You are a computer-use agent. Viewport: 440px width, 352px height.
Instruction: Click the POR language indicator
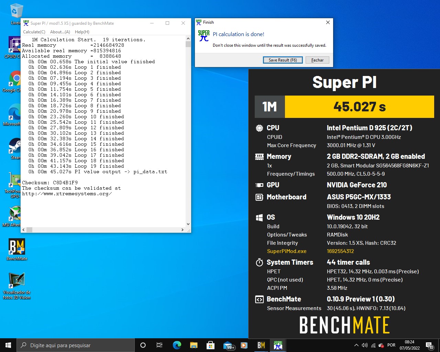pyautogui.click(x=391, y=345)
